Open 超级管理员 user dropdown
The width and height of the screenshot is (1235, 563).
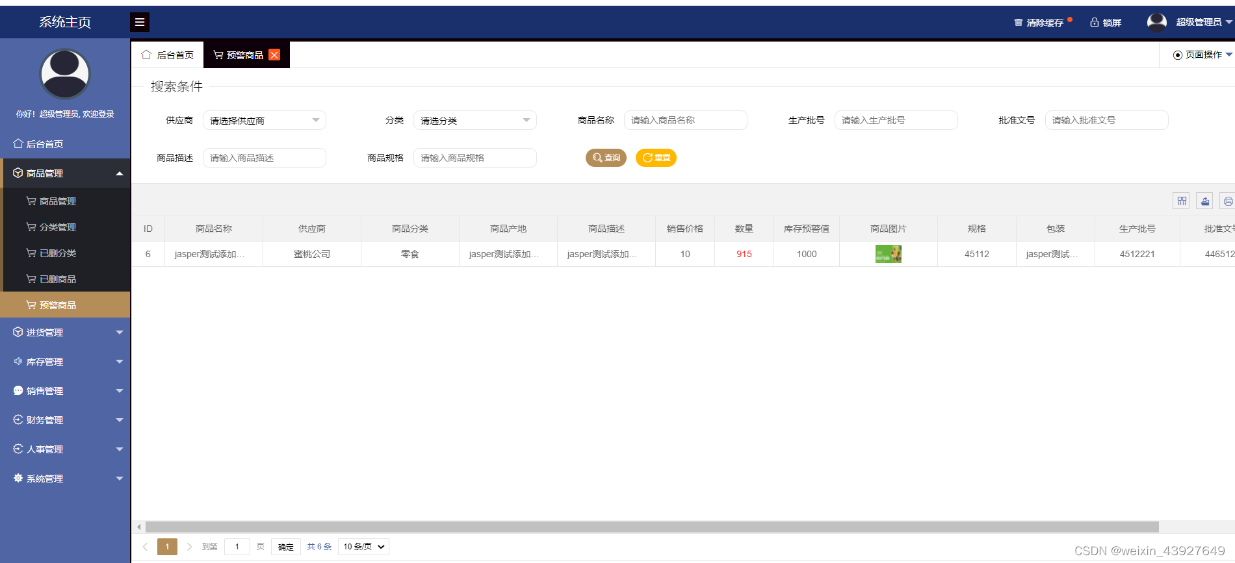(1203, 22)
